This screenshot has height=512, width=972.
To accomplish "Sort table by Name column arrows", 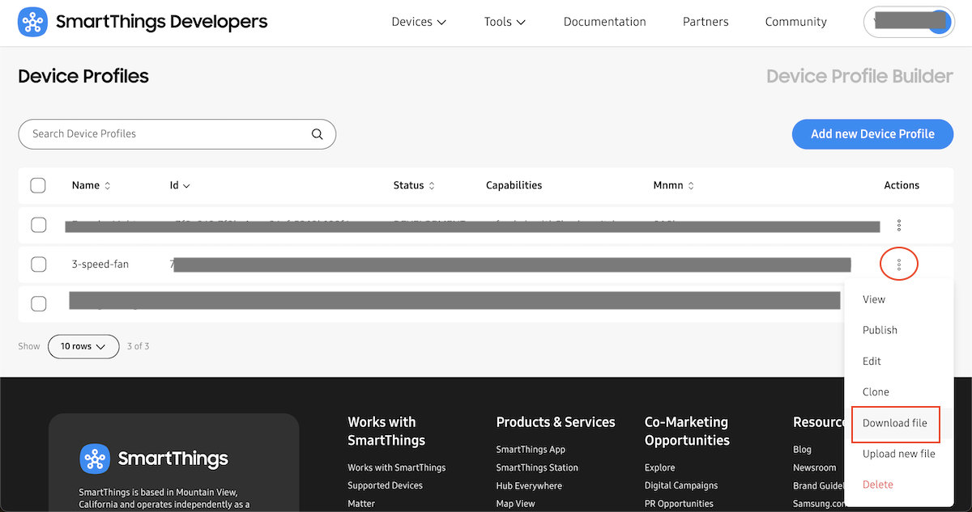I will pyautogui.click(x=108, y=185).
